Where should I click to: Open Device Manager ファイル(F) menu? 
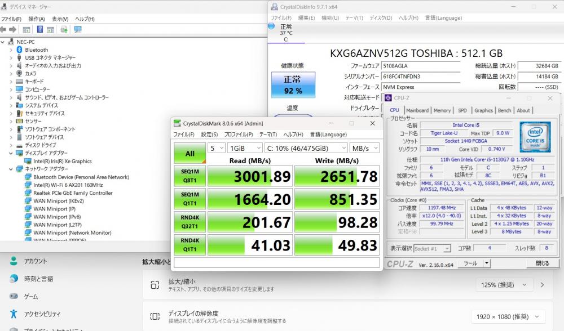pos(11,19)
